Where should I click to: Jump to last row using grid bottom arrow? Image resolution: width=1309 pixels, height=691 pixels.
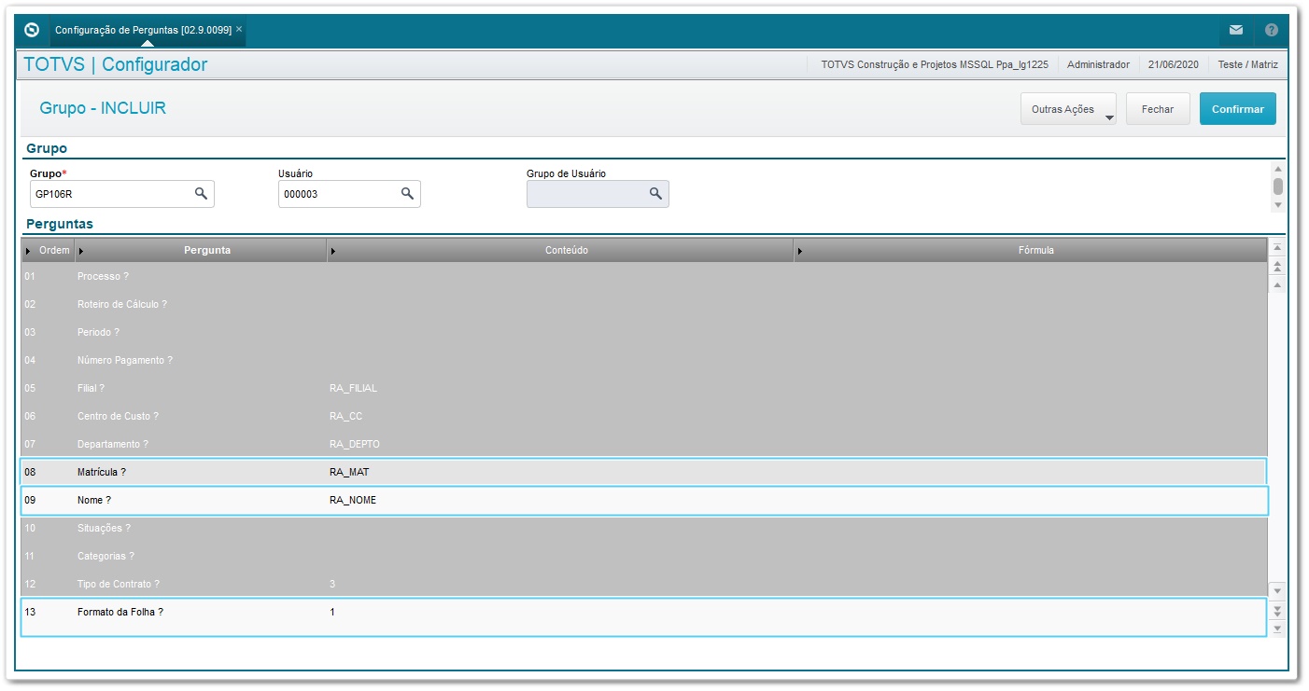click(x=1278, y=628)
